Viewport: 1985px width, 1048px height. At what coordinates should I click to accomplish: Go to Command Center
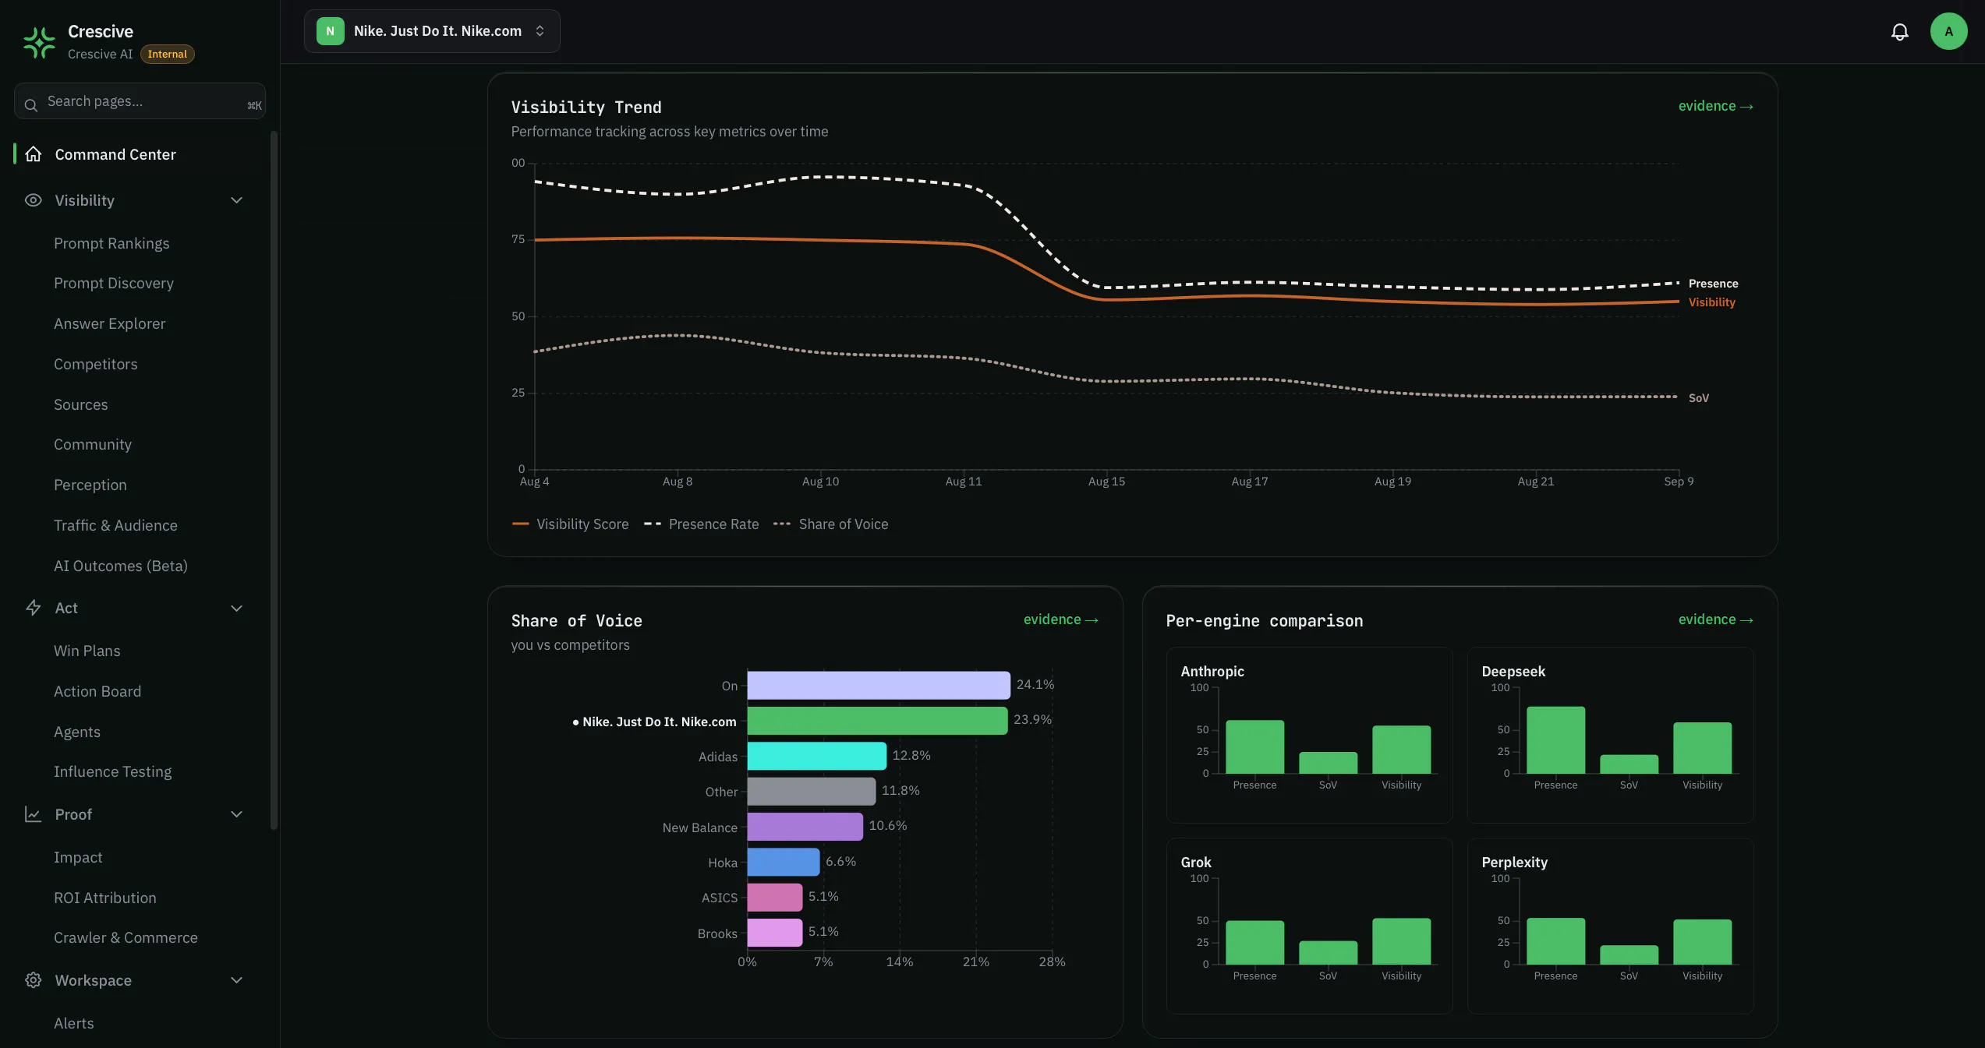click(x=115, y=154)
